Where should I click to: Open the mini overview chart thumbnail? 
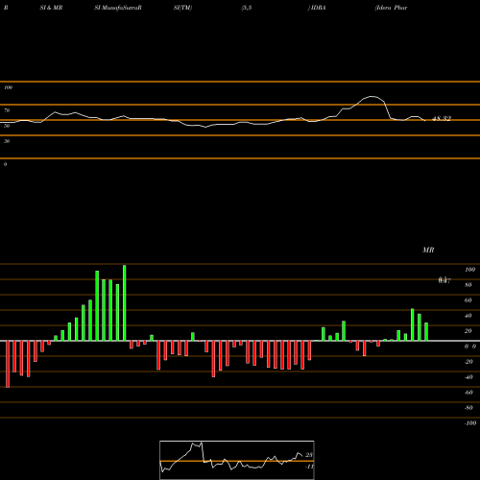[237, 460]
